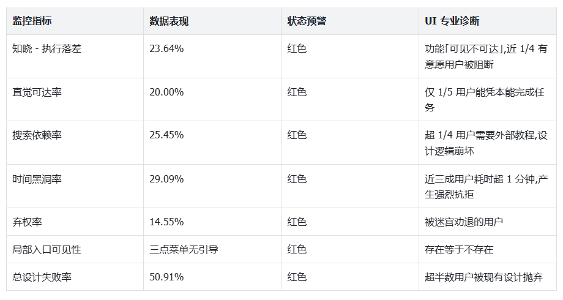563x300 pixels.
Task: Select the 25.45% value cell
Action: point(166,135)
